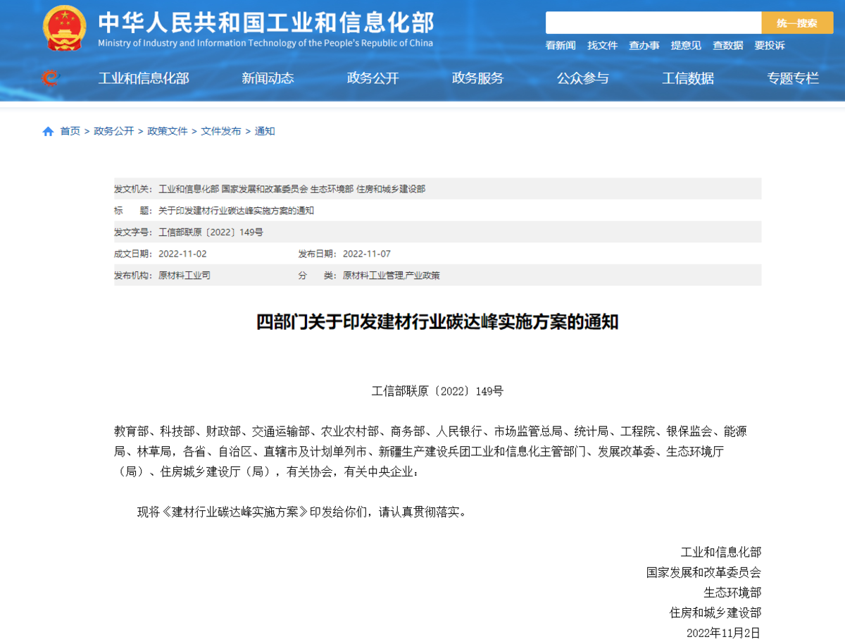This screenshot has width=845, height=642.
Task: Click inside the search input field
Action: click(x=653, y=23)
